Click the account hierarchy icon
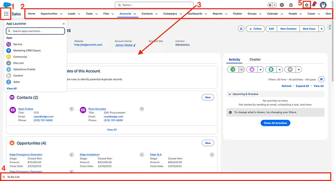Viewport: 334px width, 181px height. coord(241,29)
